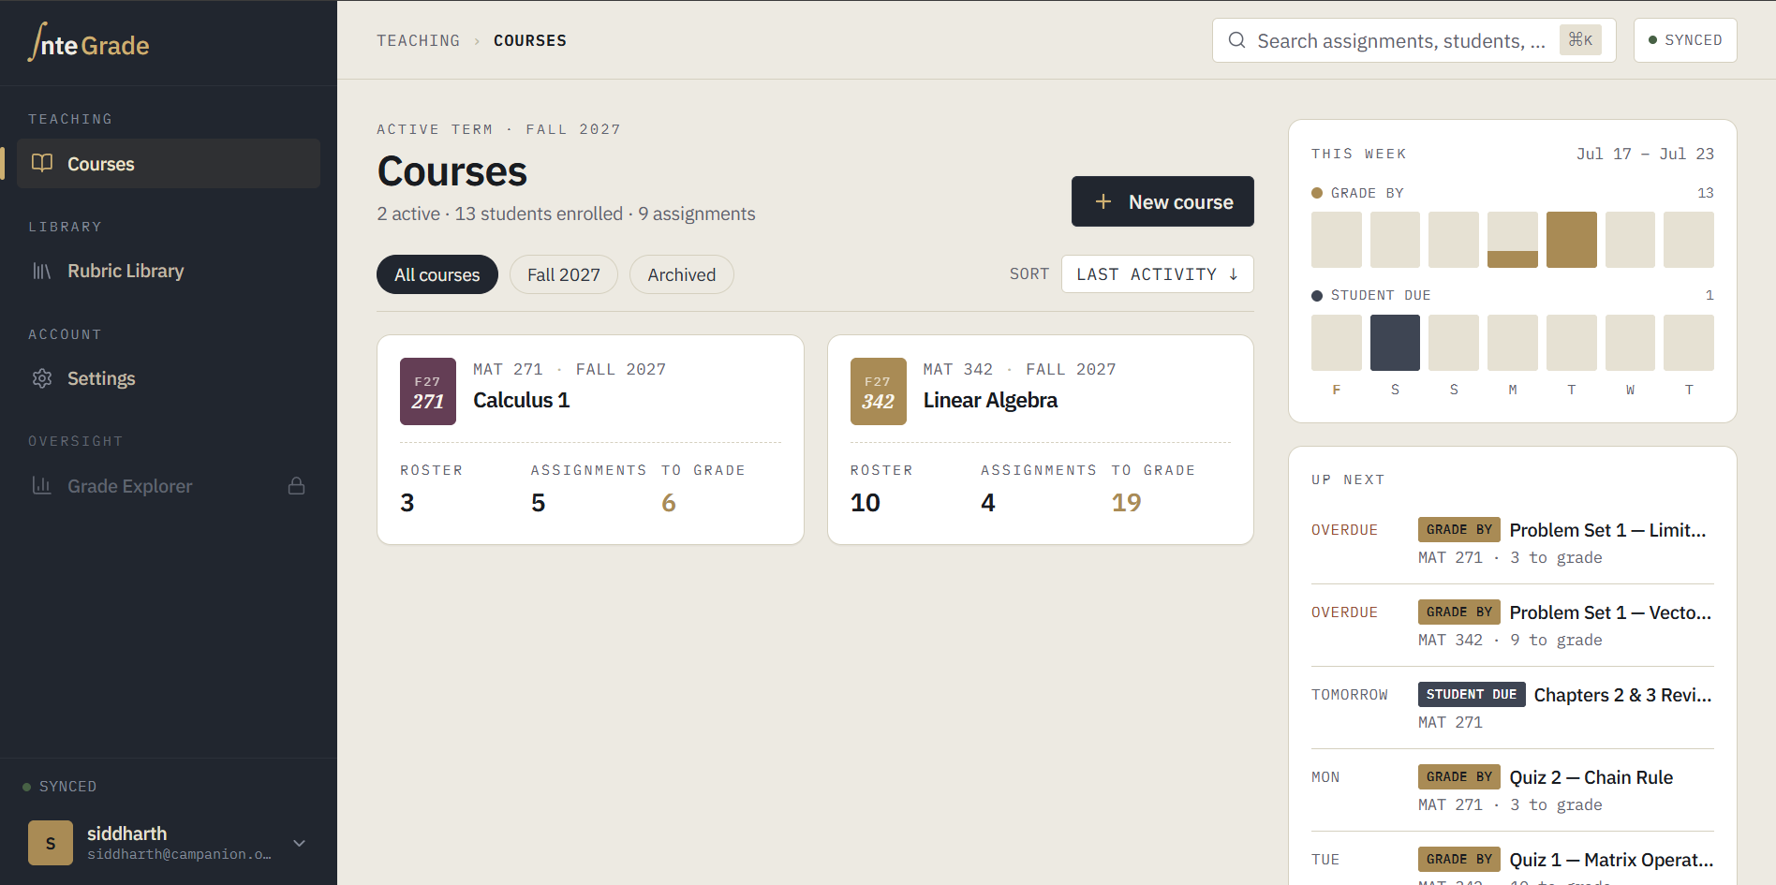
Task: Click the InteGrade logo
Action: click(x=89, y=43)
